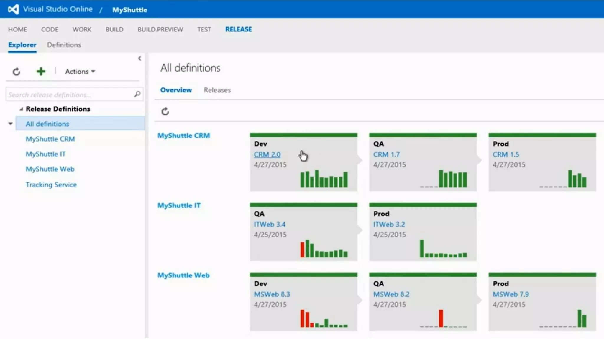Viewport: 604px width, 339px height.
Task: Collapse the Release Definitions tree node
Action: click(x=21, y=109)
